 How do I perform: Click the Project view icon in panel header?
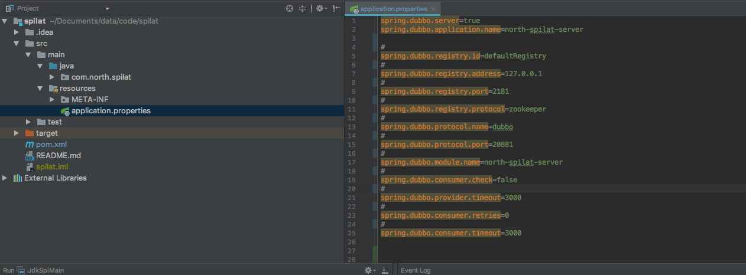point(9,8)
